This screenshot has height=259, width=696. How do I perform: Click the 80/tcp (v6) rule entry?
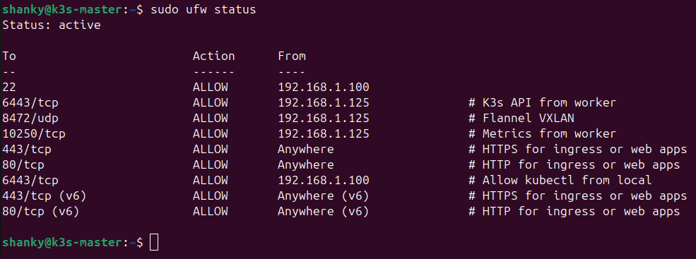[41, 211]
